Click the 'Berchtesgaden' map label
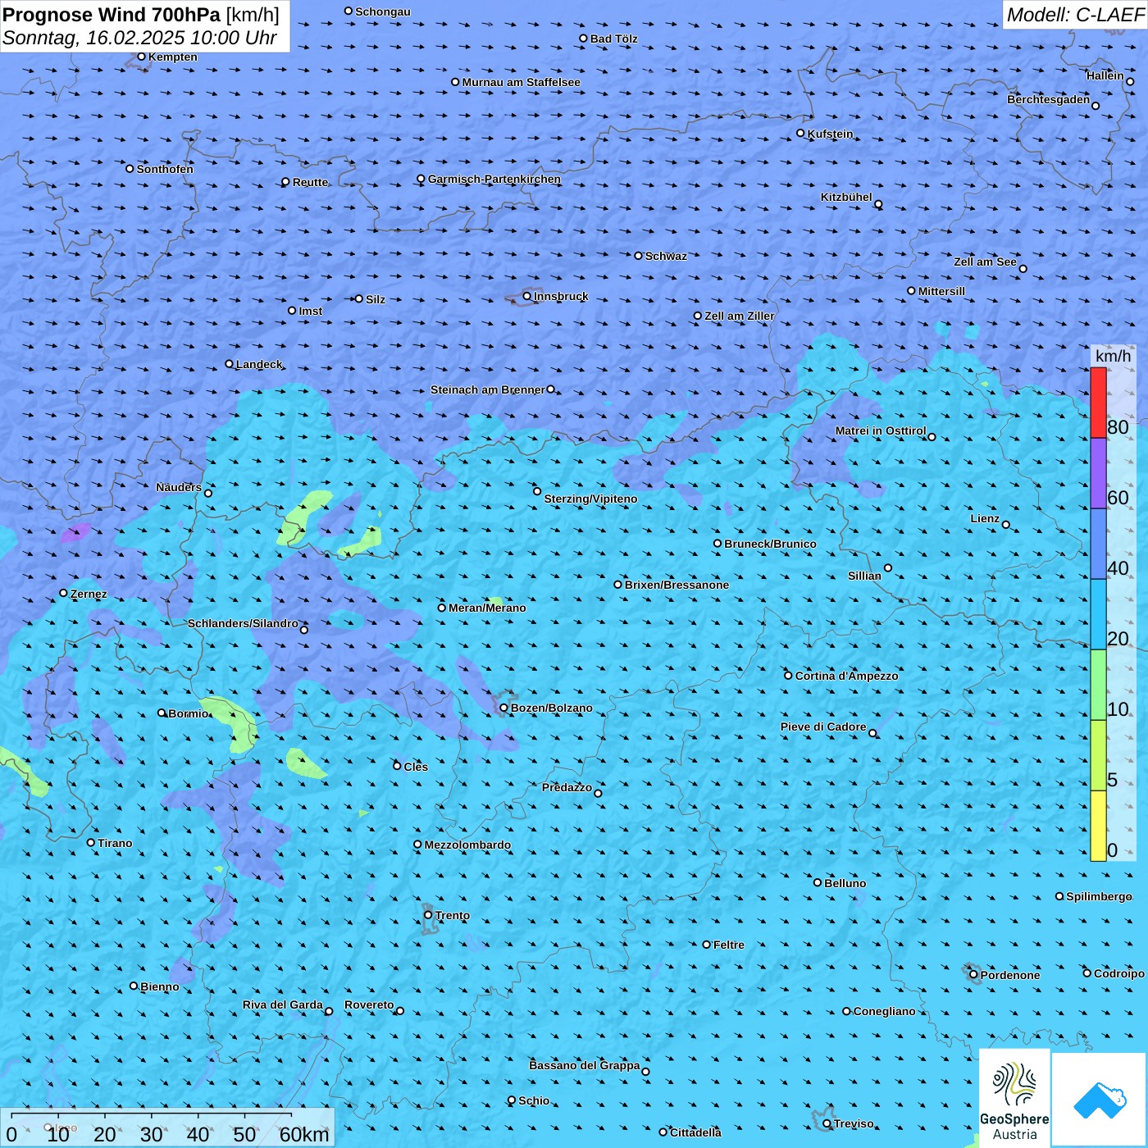The height and width of the screenshot is (1148, 1148). (x=1049, y=99)
